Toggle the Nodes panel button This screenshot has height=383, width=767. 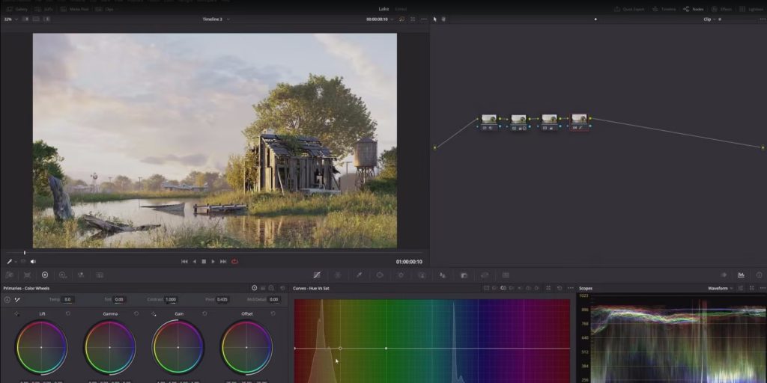693,9
